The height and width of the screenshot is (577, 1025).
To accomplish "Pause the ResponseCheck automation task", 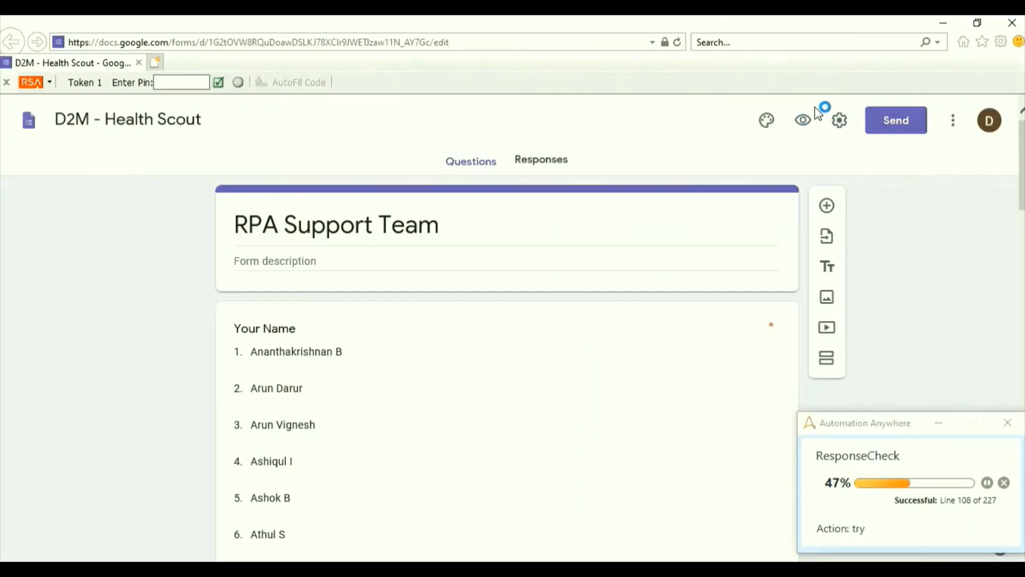I will pos(987,483).
